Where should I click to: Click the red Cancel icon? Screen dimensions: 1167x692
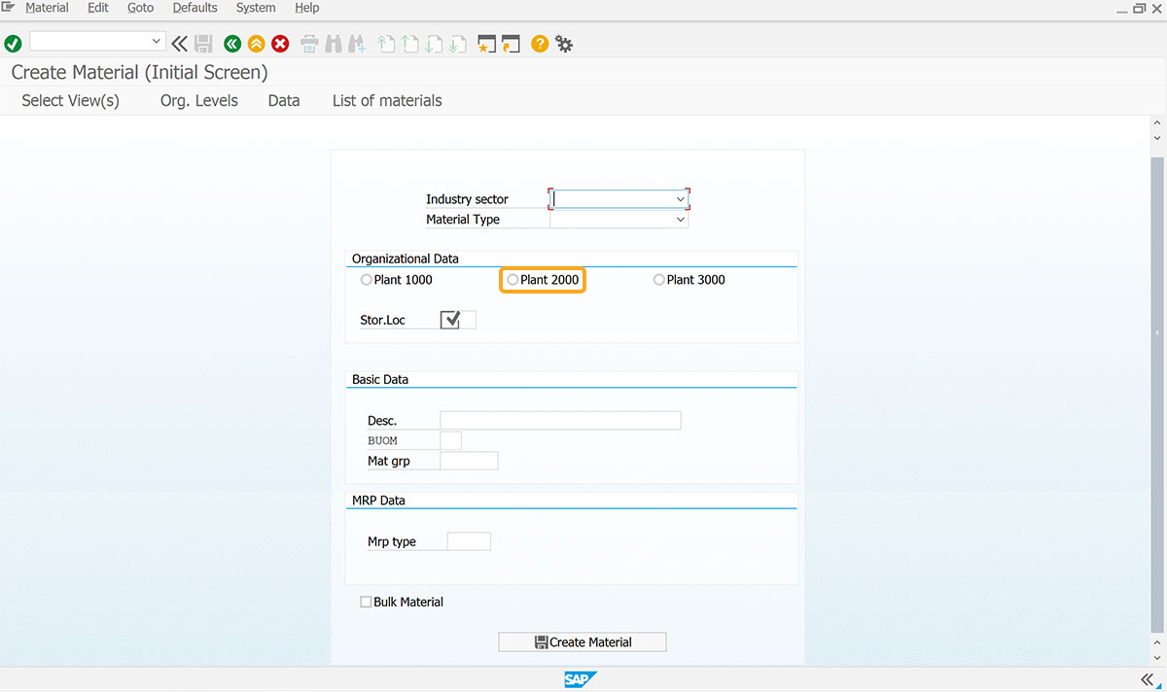280,44
